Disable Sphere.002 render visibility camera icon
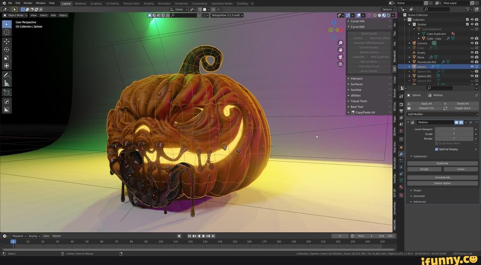The image size is (481, 265). (476, 76)
